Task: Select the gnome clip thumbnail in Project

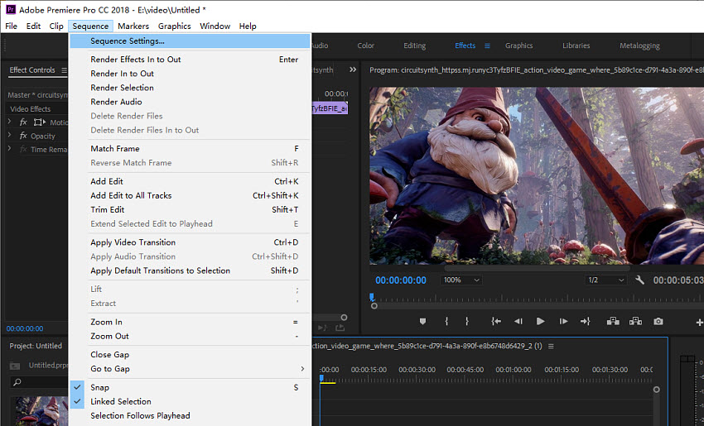Action: [41, 411]
